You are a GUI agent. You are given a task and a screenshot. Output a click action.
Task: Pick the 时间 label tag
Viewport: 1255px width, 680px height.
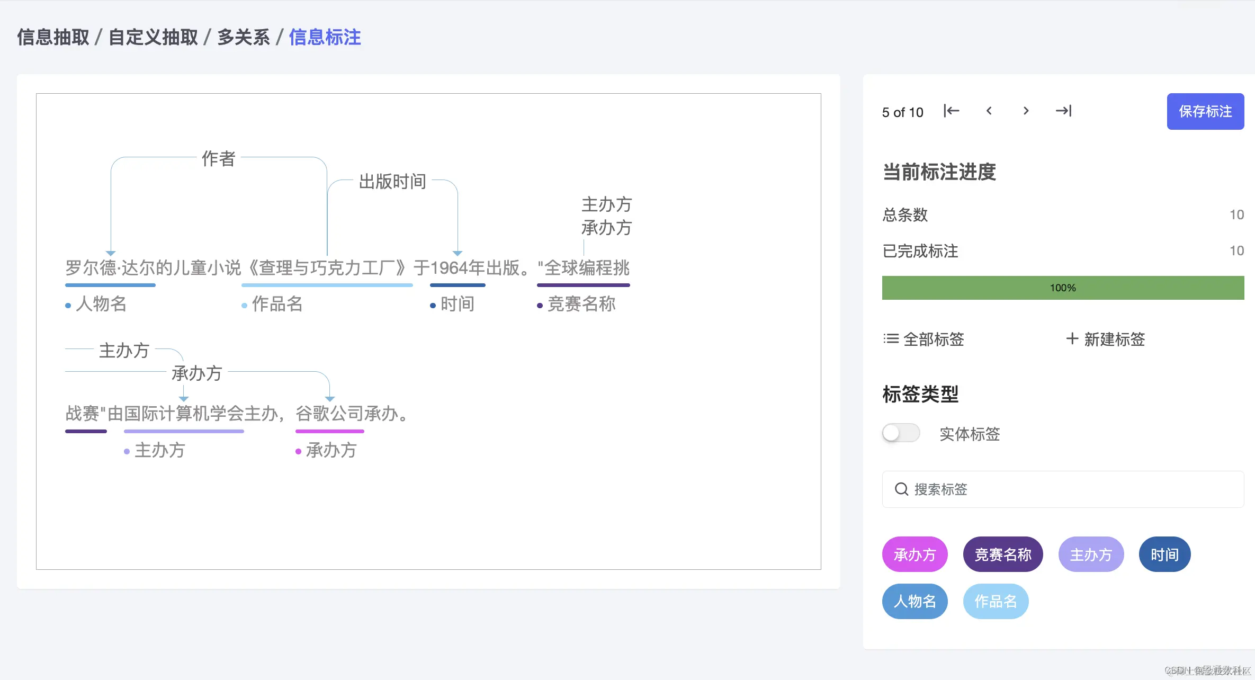(x=1164, y=554)
